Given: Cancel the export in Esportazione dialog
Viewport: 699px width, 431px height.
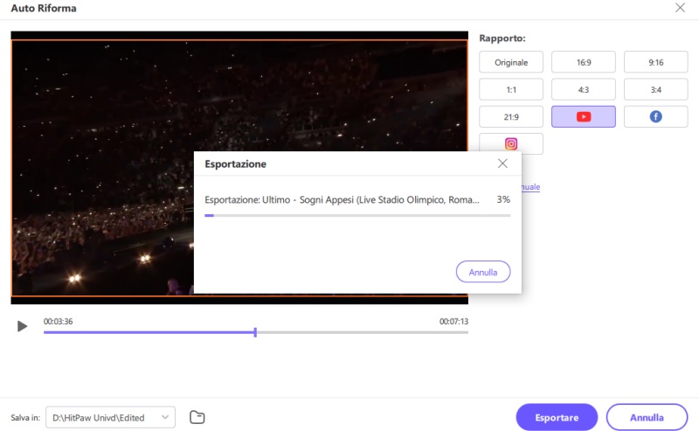Looking at the screenshot, I should click(483, 272).
